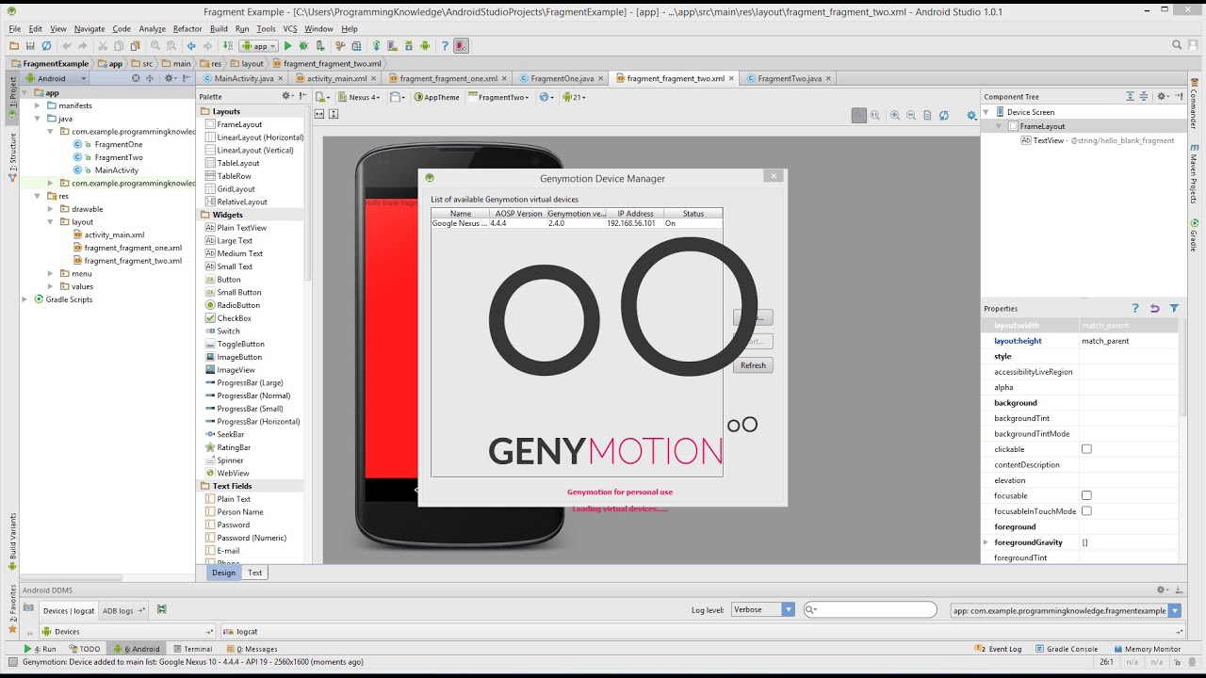Viewport: 1206px width, 678px height.
Task: Open the app run configuration dropdown
Action: click(x=259, y=45)
